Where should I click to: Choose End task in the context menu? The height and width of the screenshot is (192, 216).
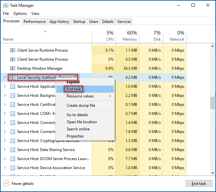tap(85, 89)
